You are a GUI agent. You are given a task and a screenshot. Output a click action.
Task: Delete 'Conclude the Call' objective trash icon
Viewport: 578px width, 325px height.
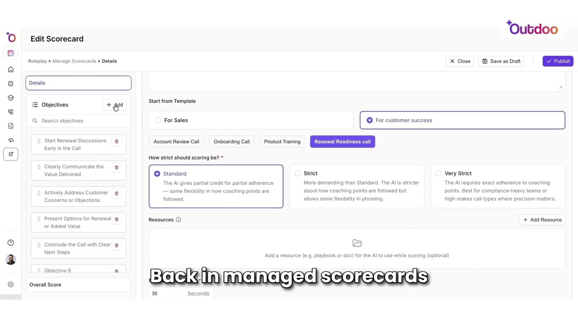coord(117,245)
